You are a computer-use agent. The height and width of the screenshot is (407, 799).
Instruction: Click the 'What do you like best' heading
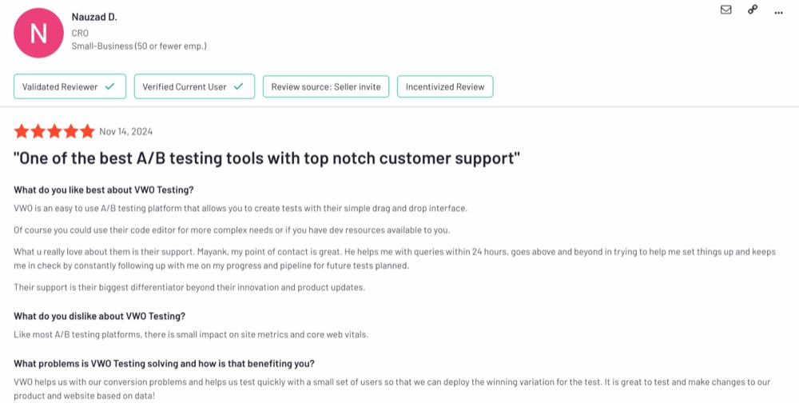pos(103,190)
